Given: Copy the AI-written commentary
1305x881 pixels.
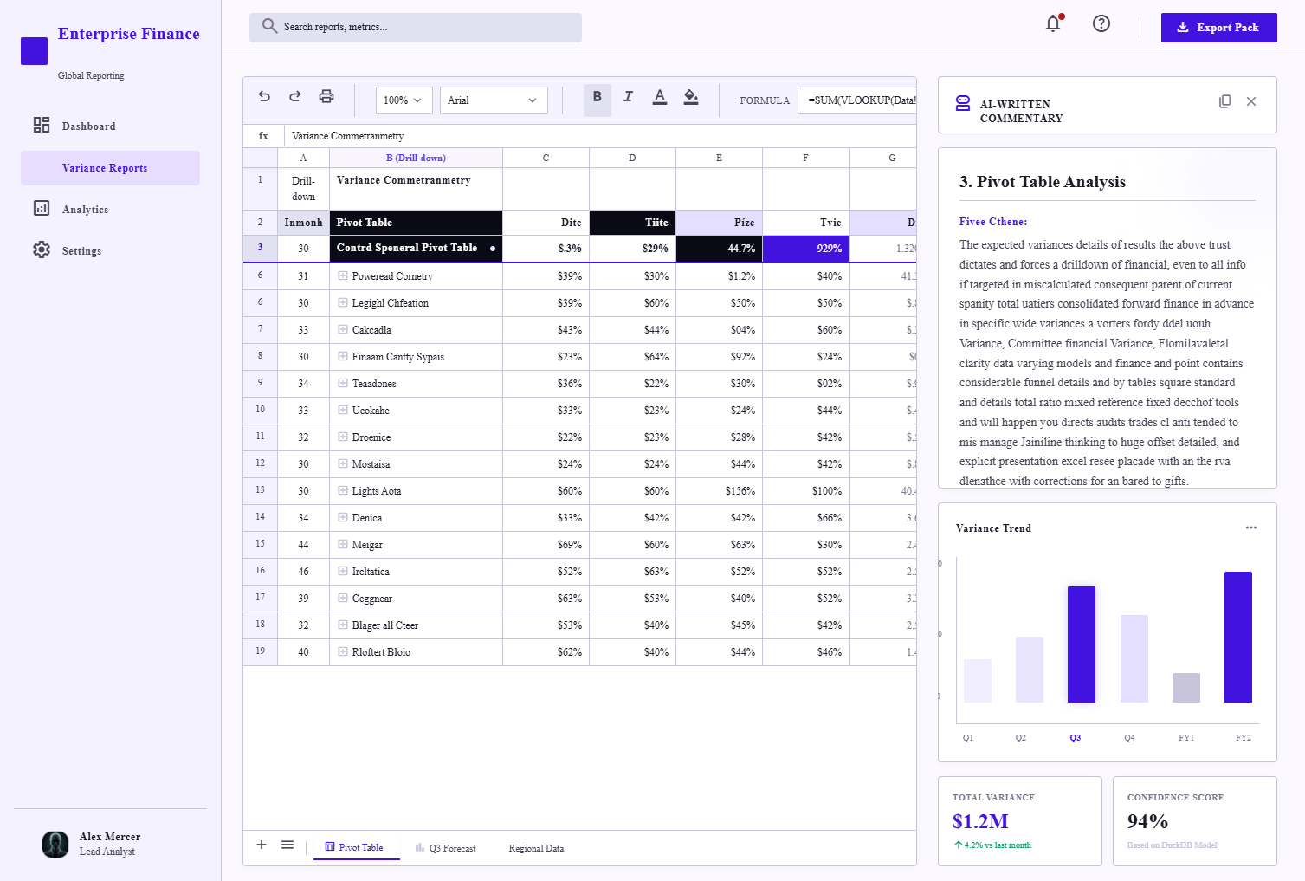Looking at the screenshot, I should click(x=1224, y=101).
